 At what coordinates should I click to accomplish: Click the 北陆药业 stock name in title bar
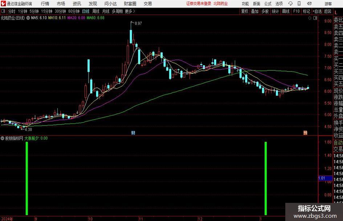click(x=221, y=4)
